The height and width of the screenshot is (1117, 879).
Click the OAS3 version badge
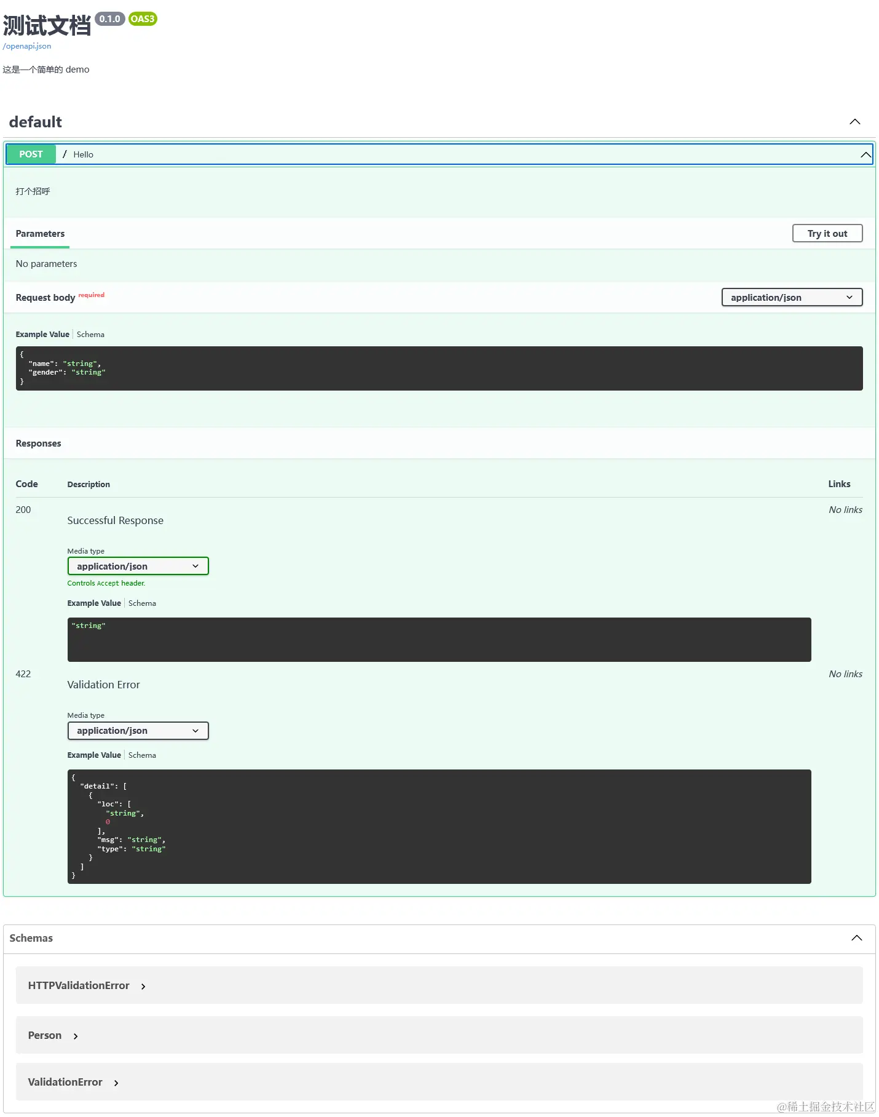143,19
